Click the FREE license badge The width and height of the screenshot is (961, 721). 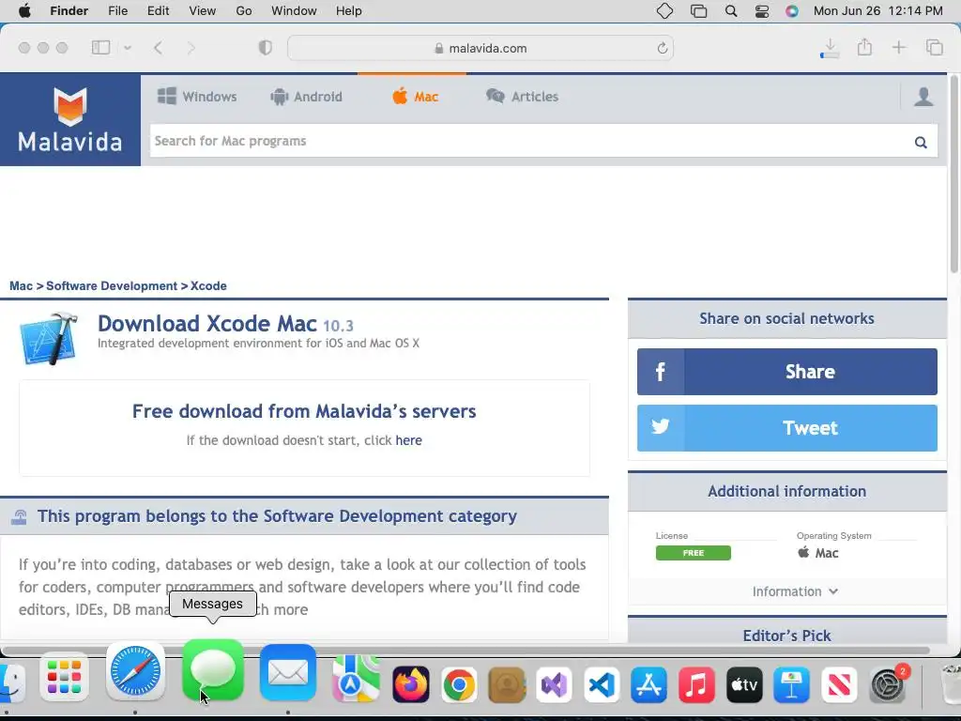click(x=694, y=553)
